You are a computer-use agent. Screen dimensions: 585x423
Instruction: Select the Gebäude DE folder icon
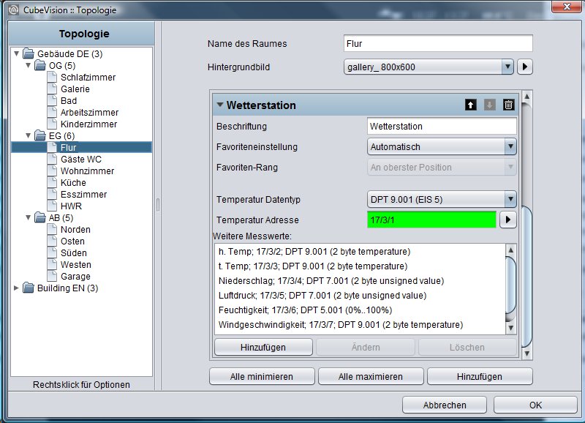pyautogui.click(x=29, y=53)
